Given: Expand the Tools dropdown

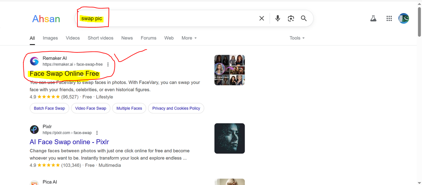Looking at the screenshot, I should click(297, 38).
